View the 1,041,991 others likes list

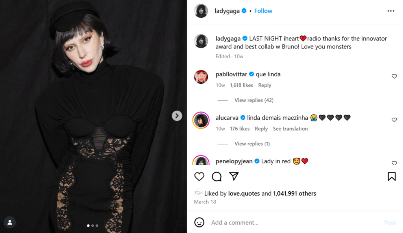[294, 193]
